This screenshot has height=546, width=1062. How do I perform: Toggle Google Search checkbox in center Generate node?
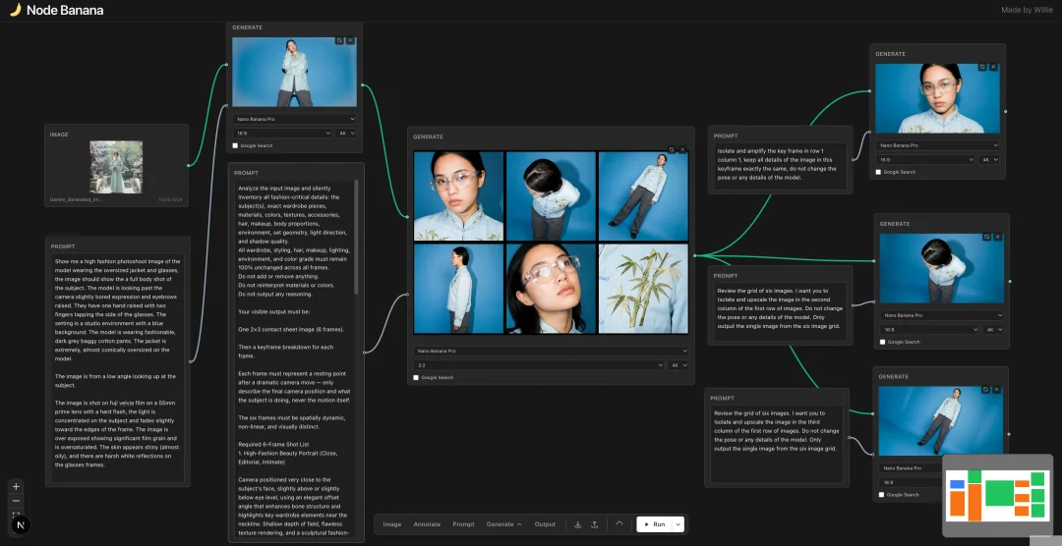[x=416, y=377]
